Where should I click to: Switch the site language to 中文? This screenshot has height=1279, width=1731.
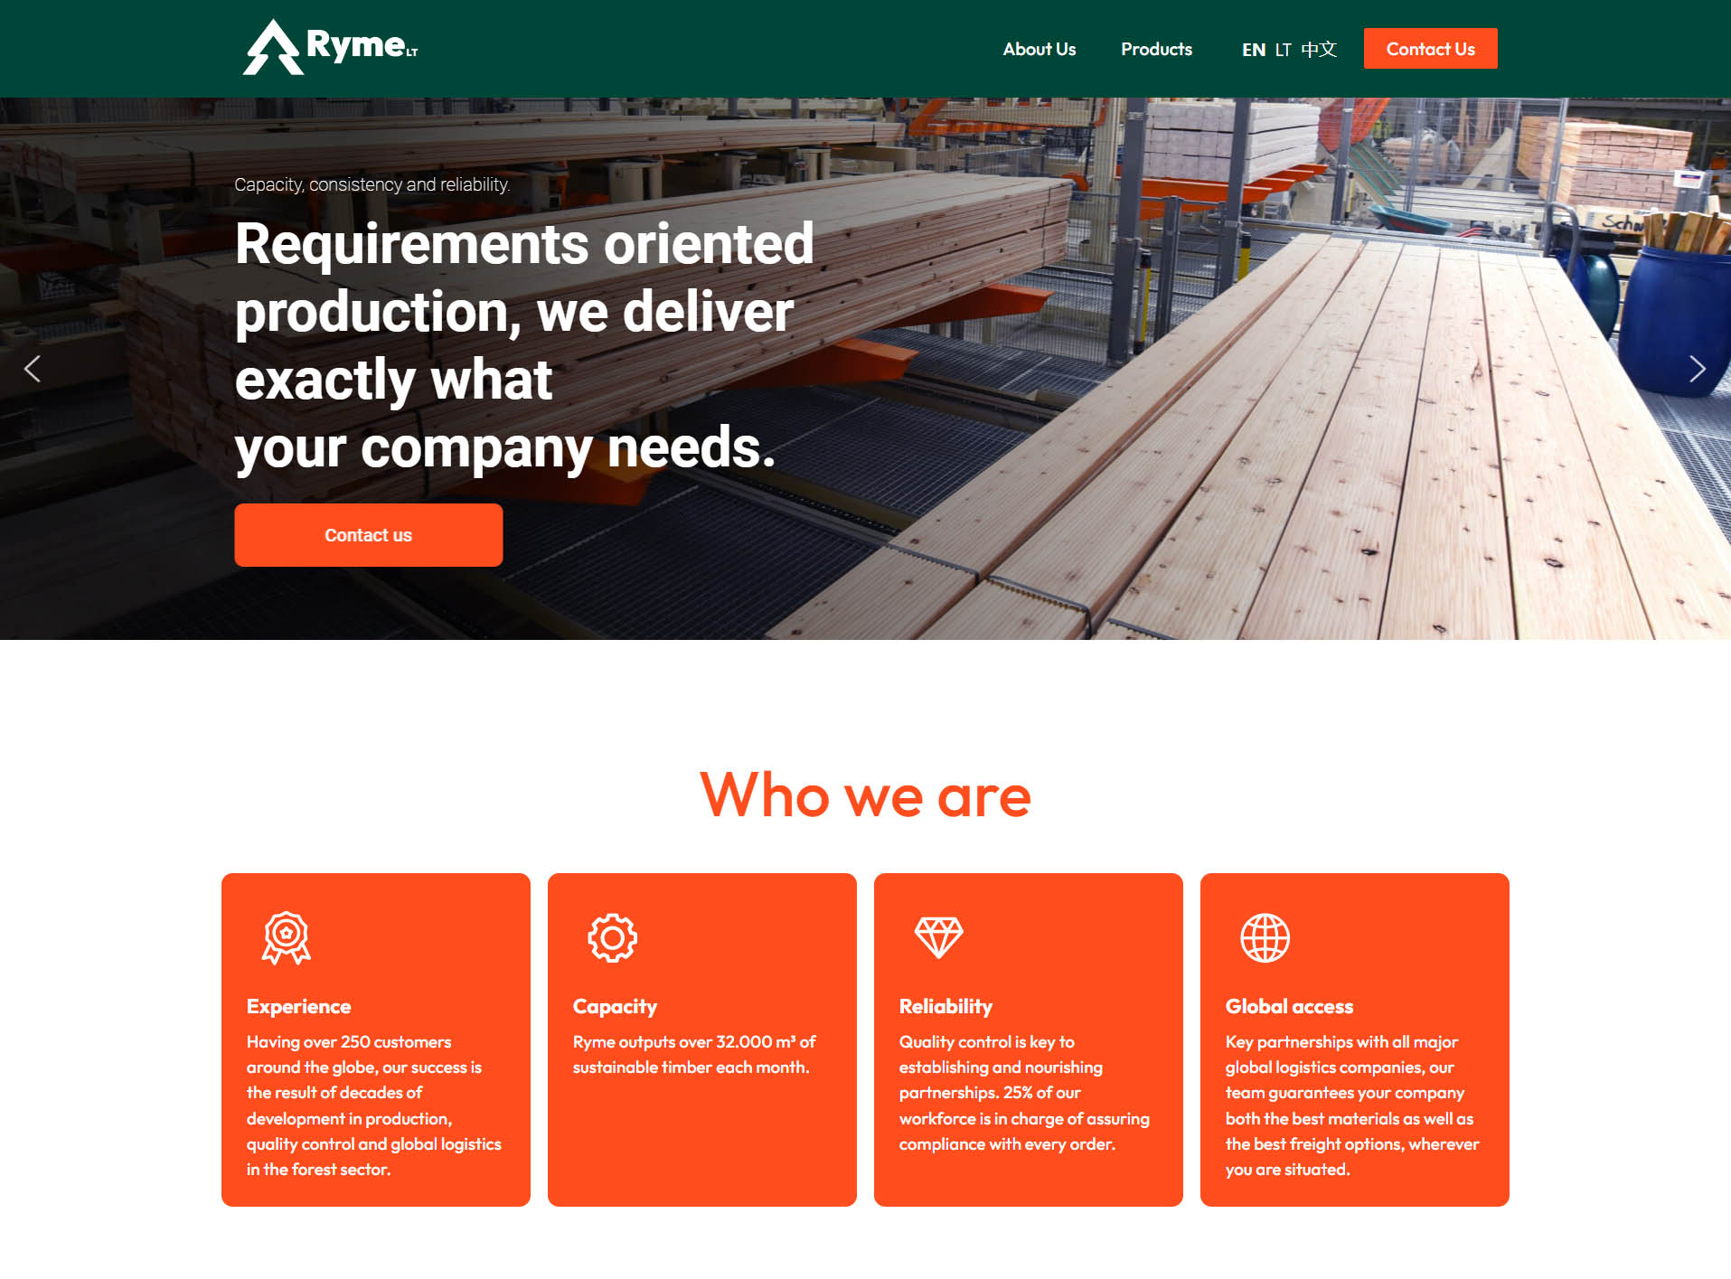(x=1318, y=50)
